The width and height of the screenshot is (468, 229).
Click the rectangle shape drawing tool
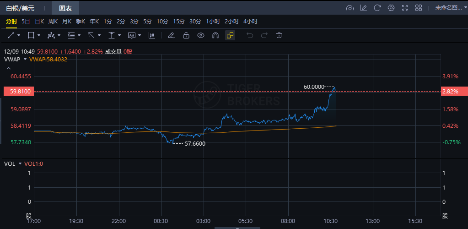(31, 35)
